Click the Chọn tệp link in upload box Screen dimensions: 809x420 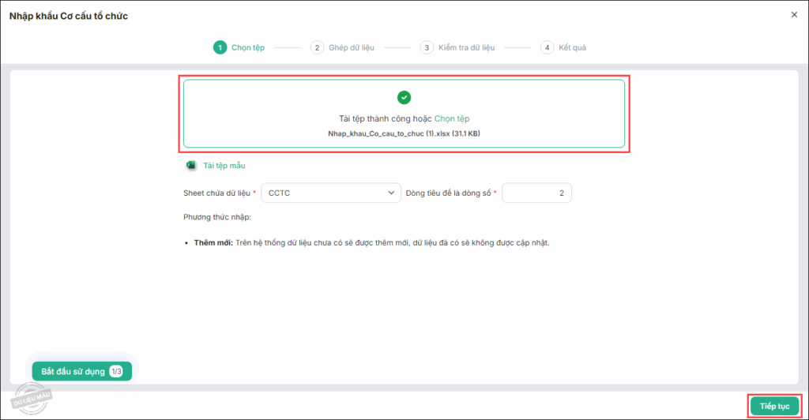451,118
